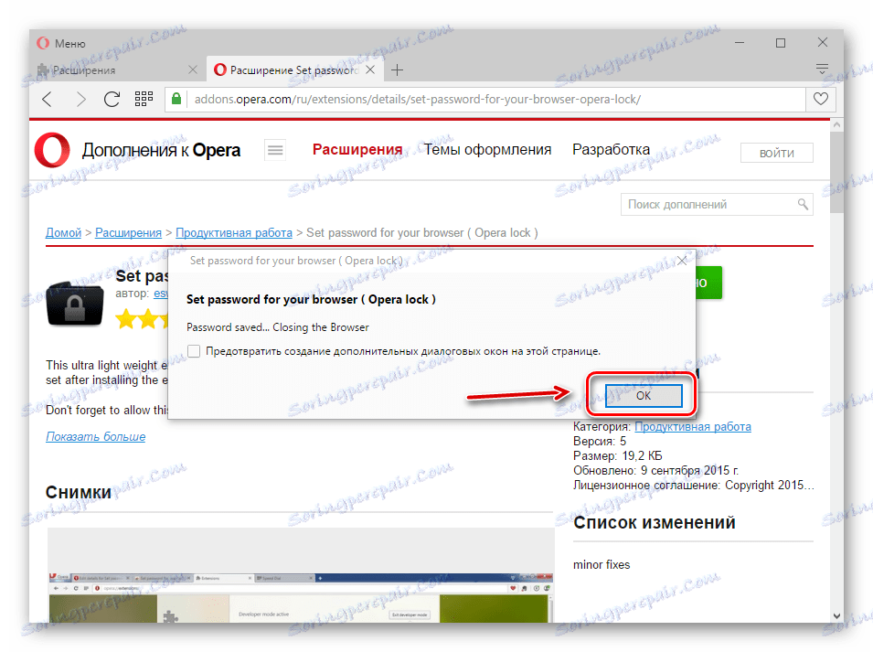Close the Расширения tab
Screen dimensions: 873x652
[193, 69]
